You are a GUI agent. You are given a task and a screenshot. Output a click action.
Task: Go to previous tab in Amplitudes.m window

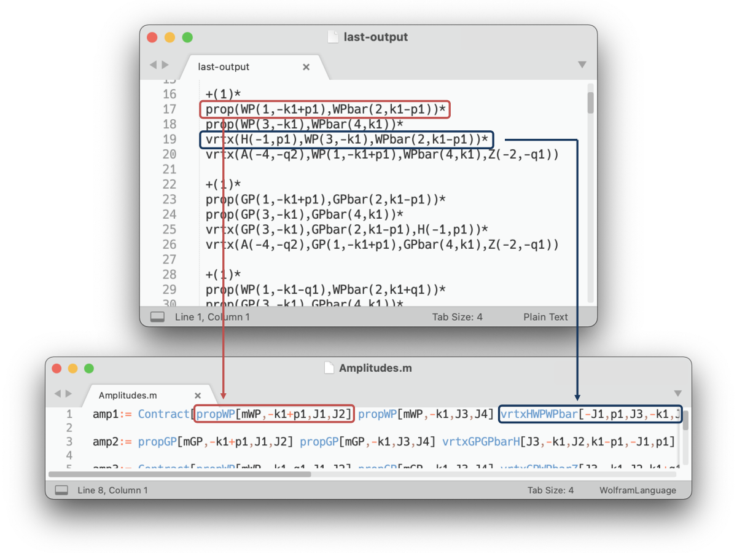pyautogui.click(x=58, y=393)
